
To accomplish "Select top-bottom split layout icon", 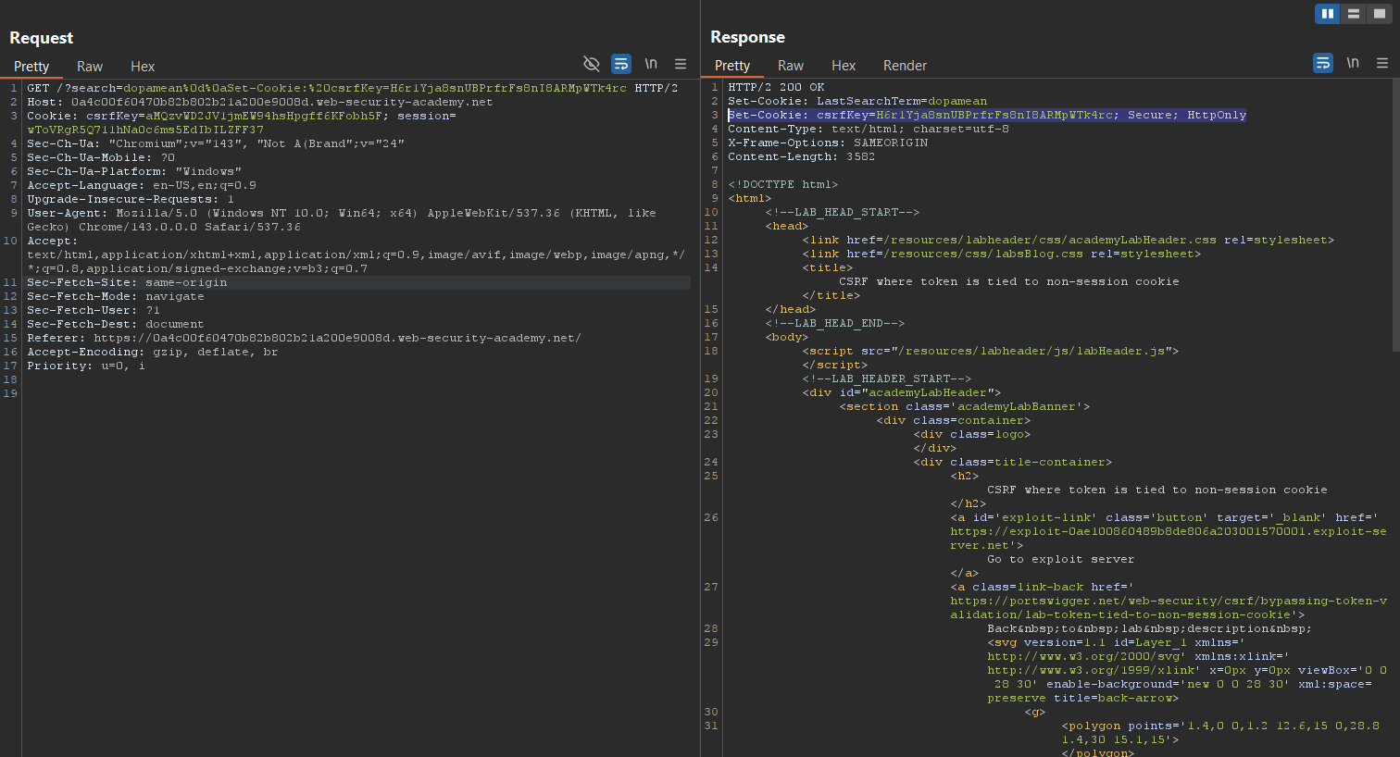I will (1354, 13).
